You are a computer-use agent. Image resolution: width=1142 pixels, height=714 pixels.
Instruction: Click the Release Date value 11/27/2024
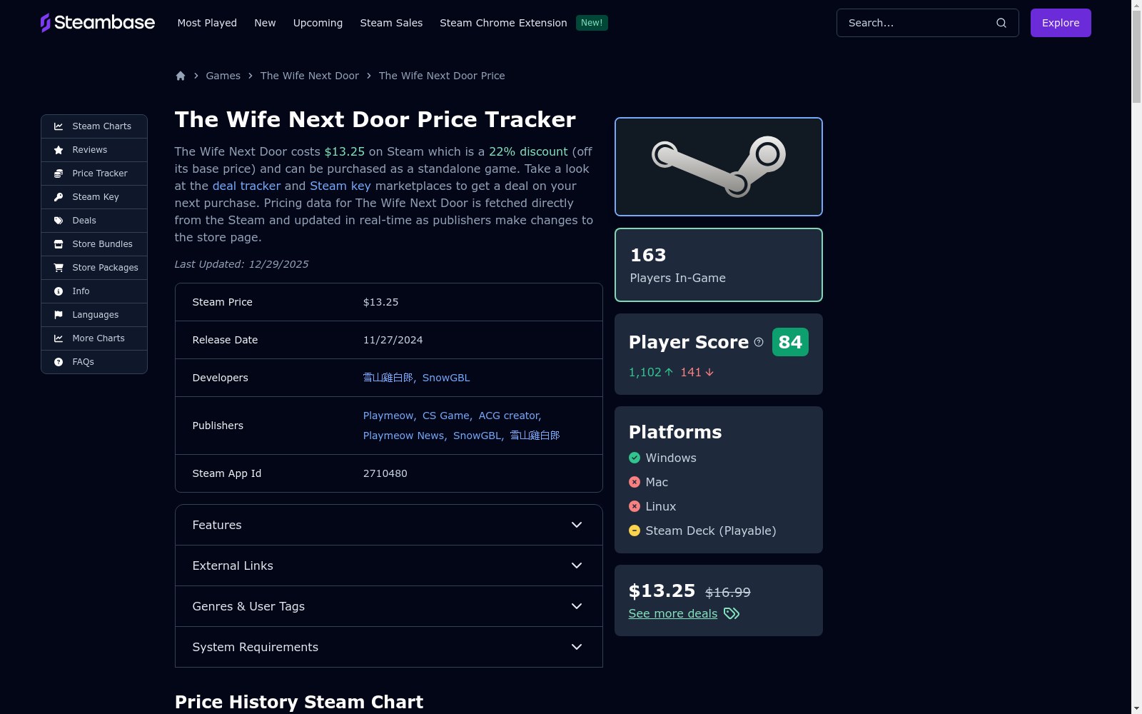393,340
